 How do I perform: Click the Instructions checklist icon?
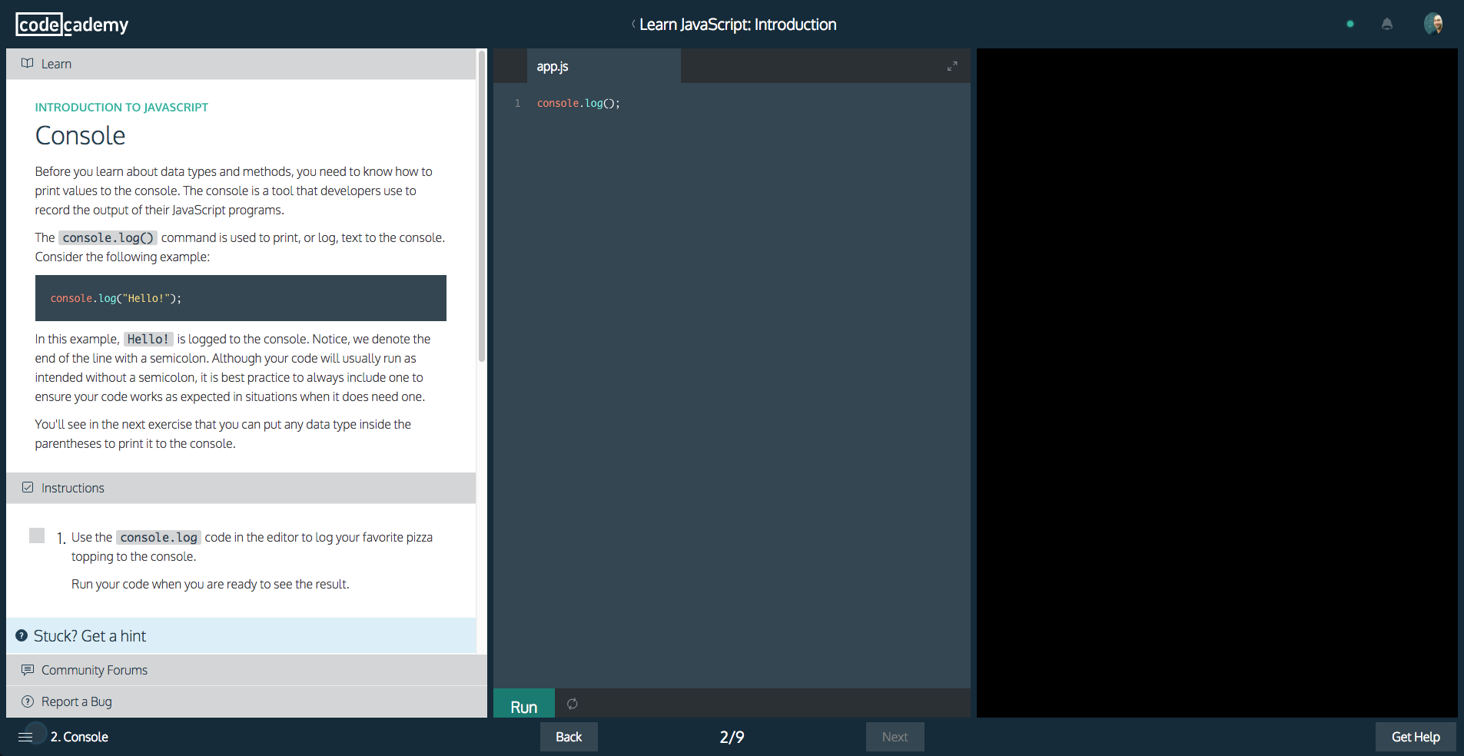(28, 487)
